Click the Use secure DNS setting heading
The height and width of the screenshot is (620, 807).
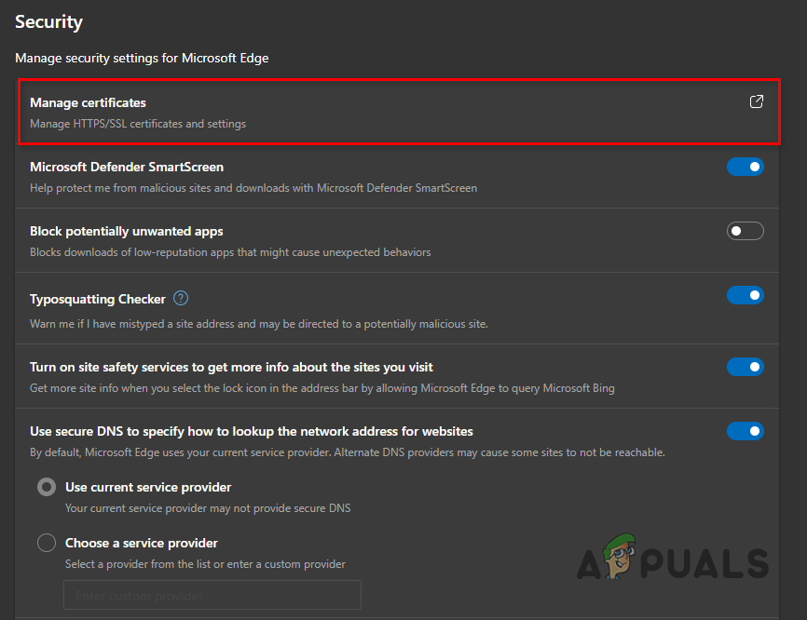point(252,431)
